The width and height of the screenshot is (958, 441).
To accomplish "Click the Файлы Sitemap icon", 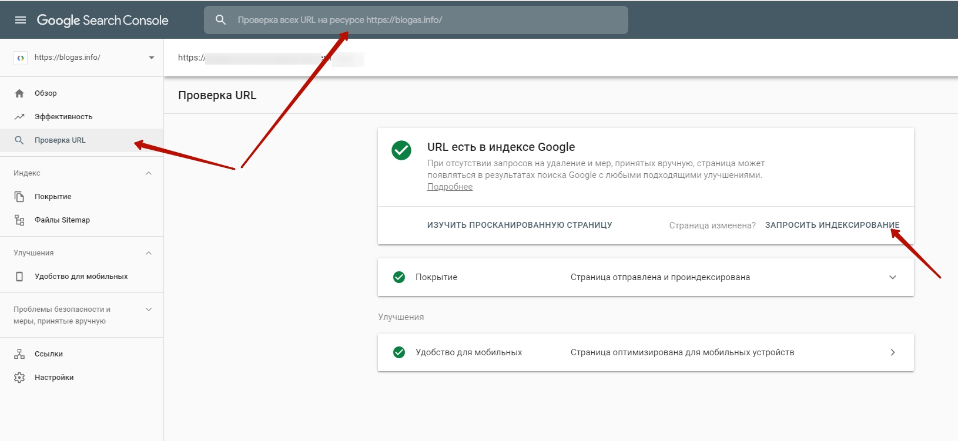I will click(19, 220).
